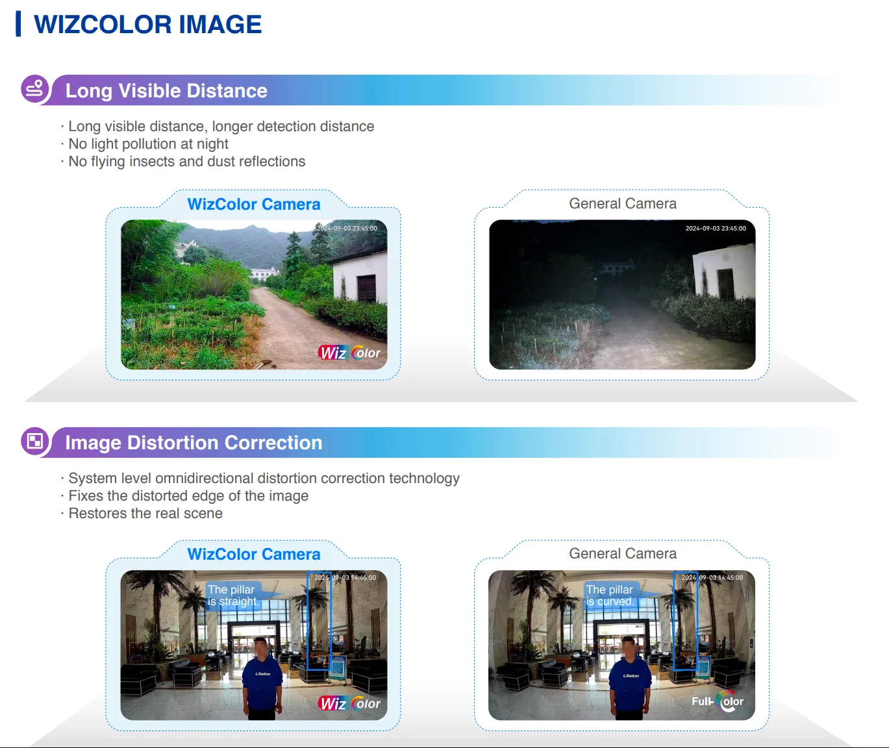Select 'System level omnidirectional distortion correction technology' line

[264, 479]
